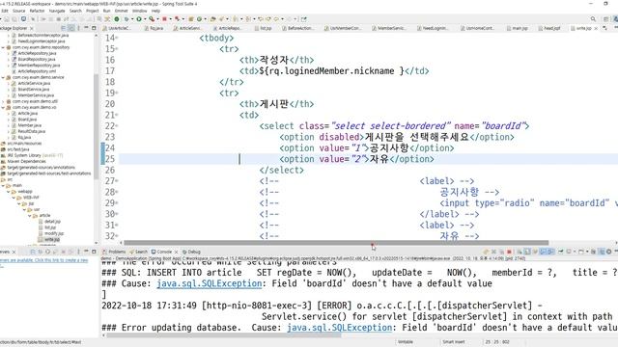Fold the tbody block at line 14
Screen dimensions: 618x347
click(118, 39)
